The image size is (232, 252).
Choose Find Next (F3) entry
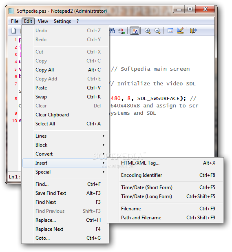pos(65,202)
